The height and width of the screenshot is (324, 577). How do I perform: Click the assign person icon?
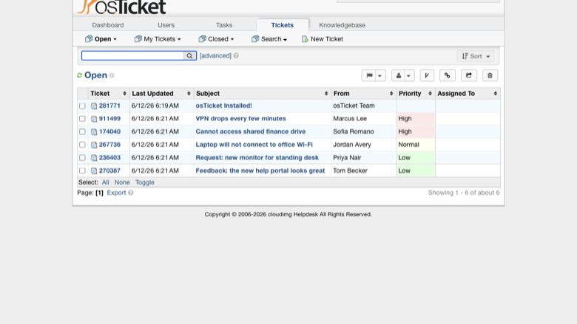(x=399, y=75)
